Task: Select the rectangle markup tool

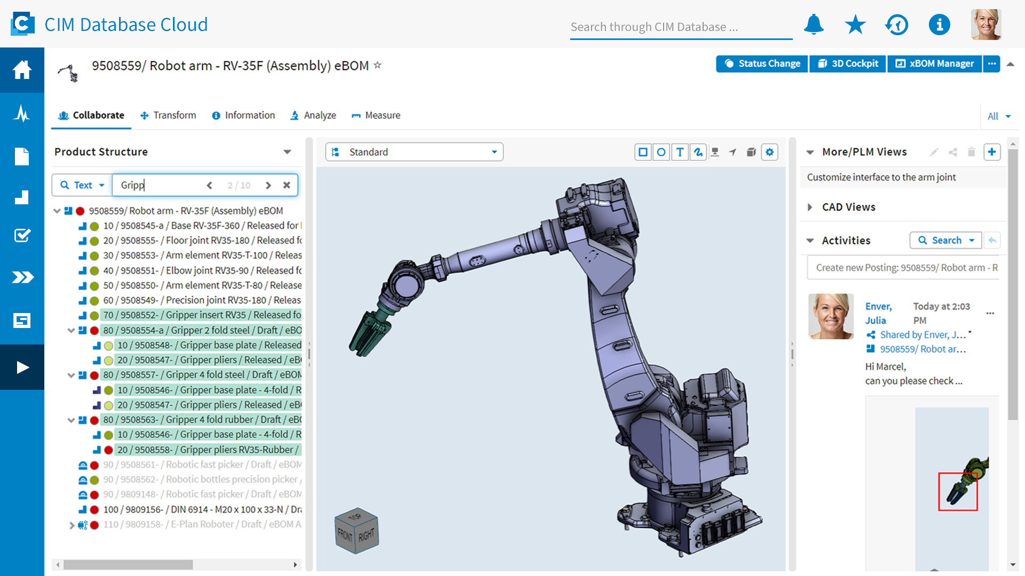Action: coord(643,153)
